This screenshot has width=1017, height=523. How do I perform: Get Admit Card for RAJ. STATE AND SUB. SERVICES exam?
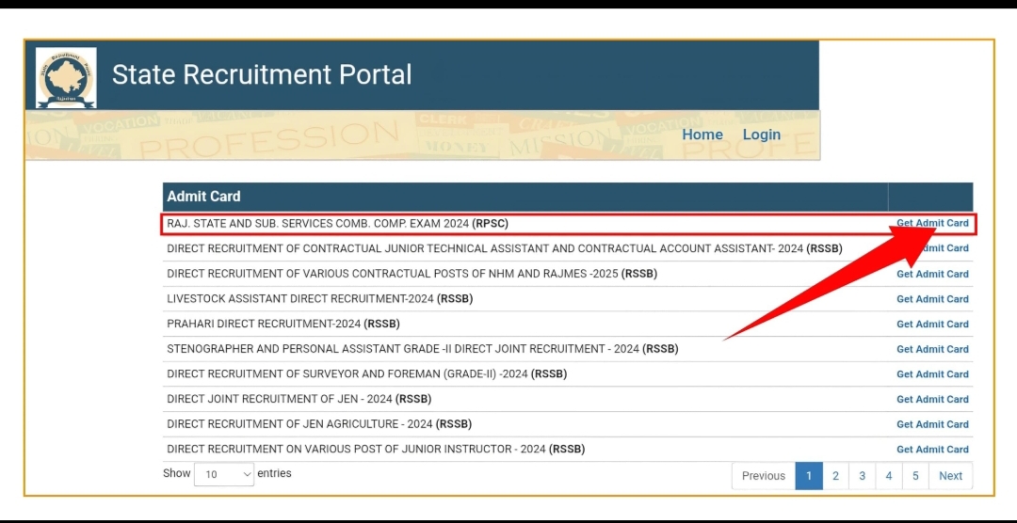[x=932, y=223]
